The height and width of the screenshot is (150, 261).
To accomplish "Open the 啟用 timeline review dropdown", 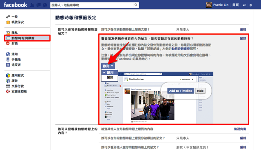I will [x=108, y=66].
